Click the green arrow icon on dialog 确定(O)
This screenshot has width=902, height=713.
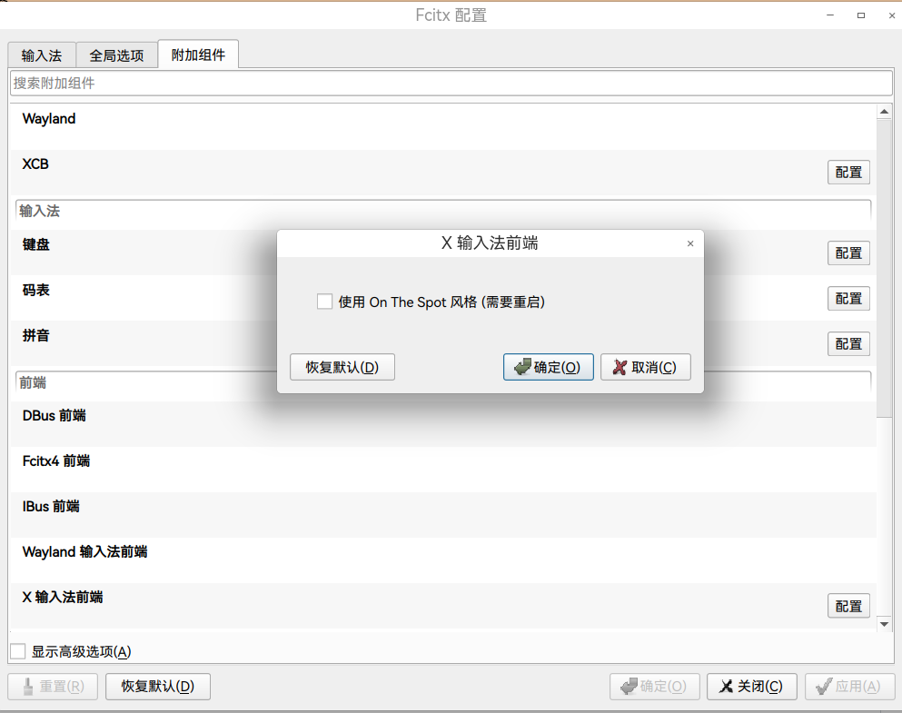point(522,367)
